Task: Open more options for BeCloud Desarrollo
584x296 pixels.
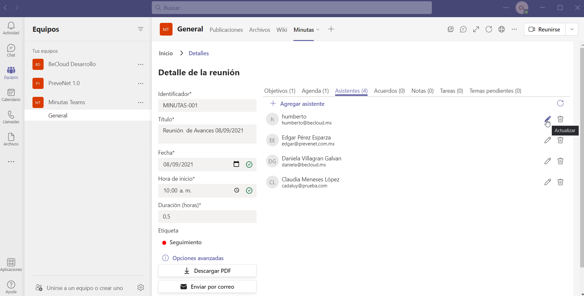Action: coord(141,64)
